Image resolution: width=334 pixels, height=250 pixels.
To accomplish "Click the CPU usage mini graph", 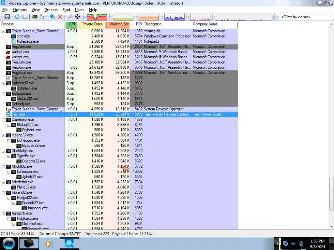I will tap(97, 17).
